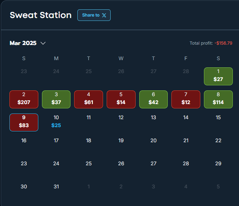Select day 17 in the calendar
Viewport: 239px width, 206px height.
click(x=56, y=140)
